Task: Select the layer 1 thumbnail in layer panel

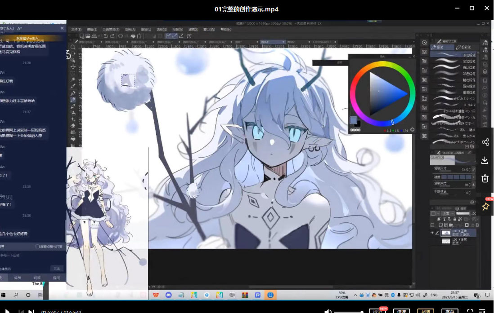Action: pyautogui.click(x=445, y=241)
